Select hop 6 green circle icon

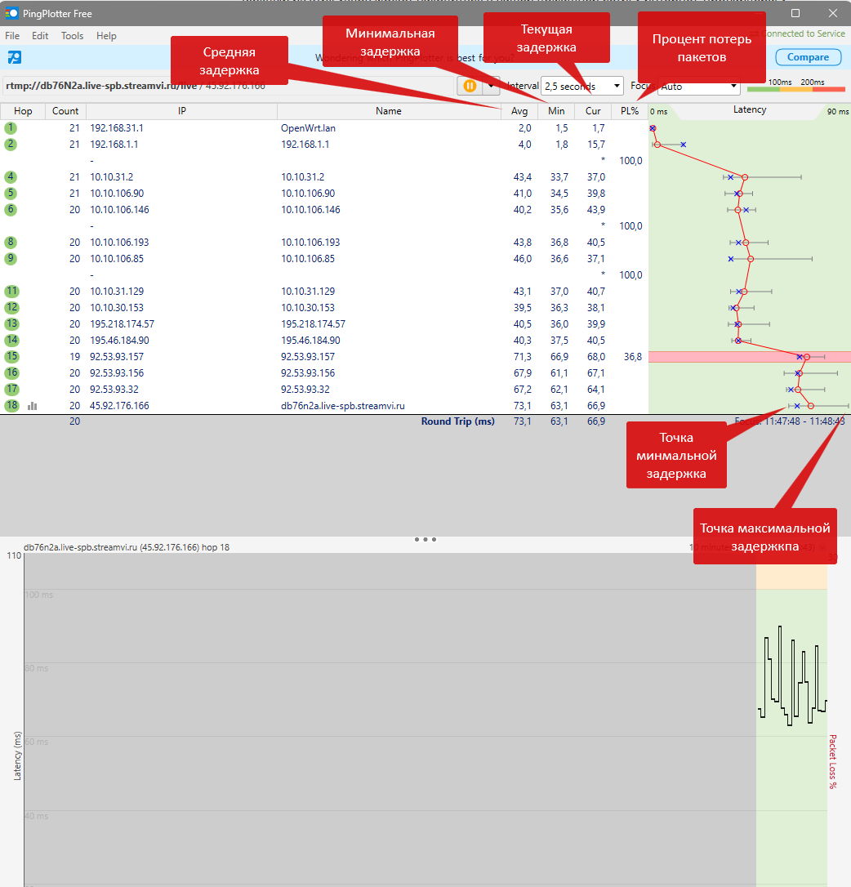pyautogui.click(x=11, y=210)
